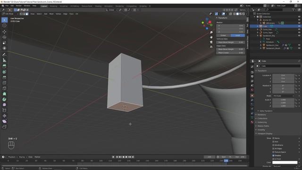Click the Local button in Transform panel
The width and height of the screenshot is (302, 170).
pyautogui.click(x=238, y=35)
